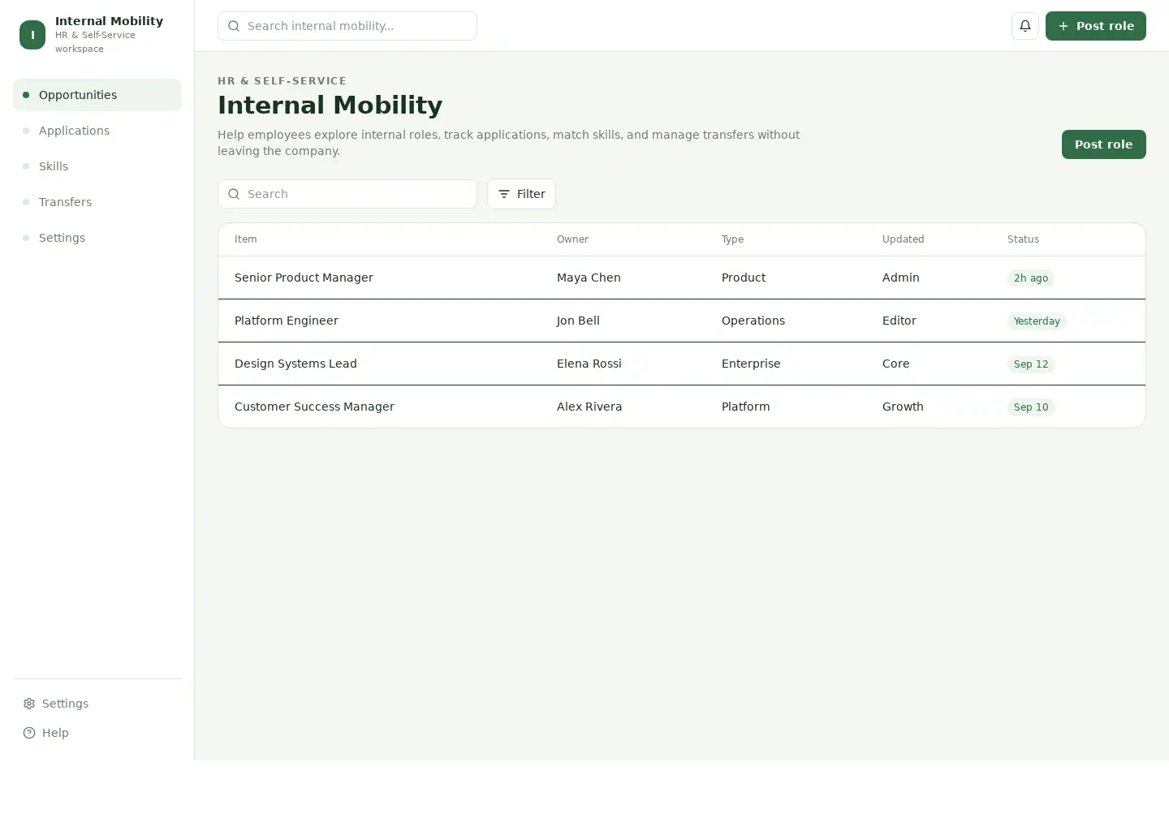Click owner Alex Rivera
The height and width of the screenshot is (831, 1169).
pos(589,407)
